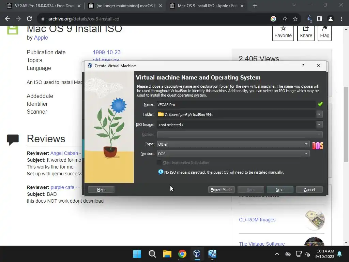Click the muted volume tray icon
Image resolution: width=349 pixels, height=262 pixels.
(307, 254)
